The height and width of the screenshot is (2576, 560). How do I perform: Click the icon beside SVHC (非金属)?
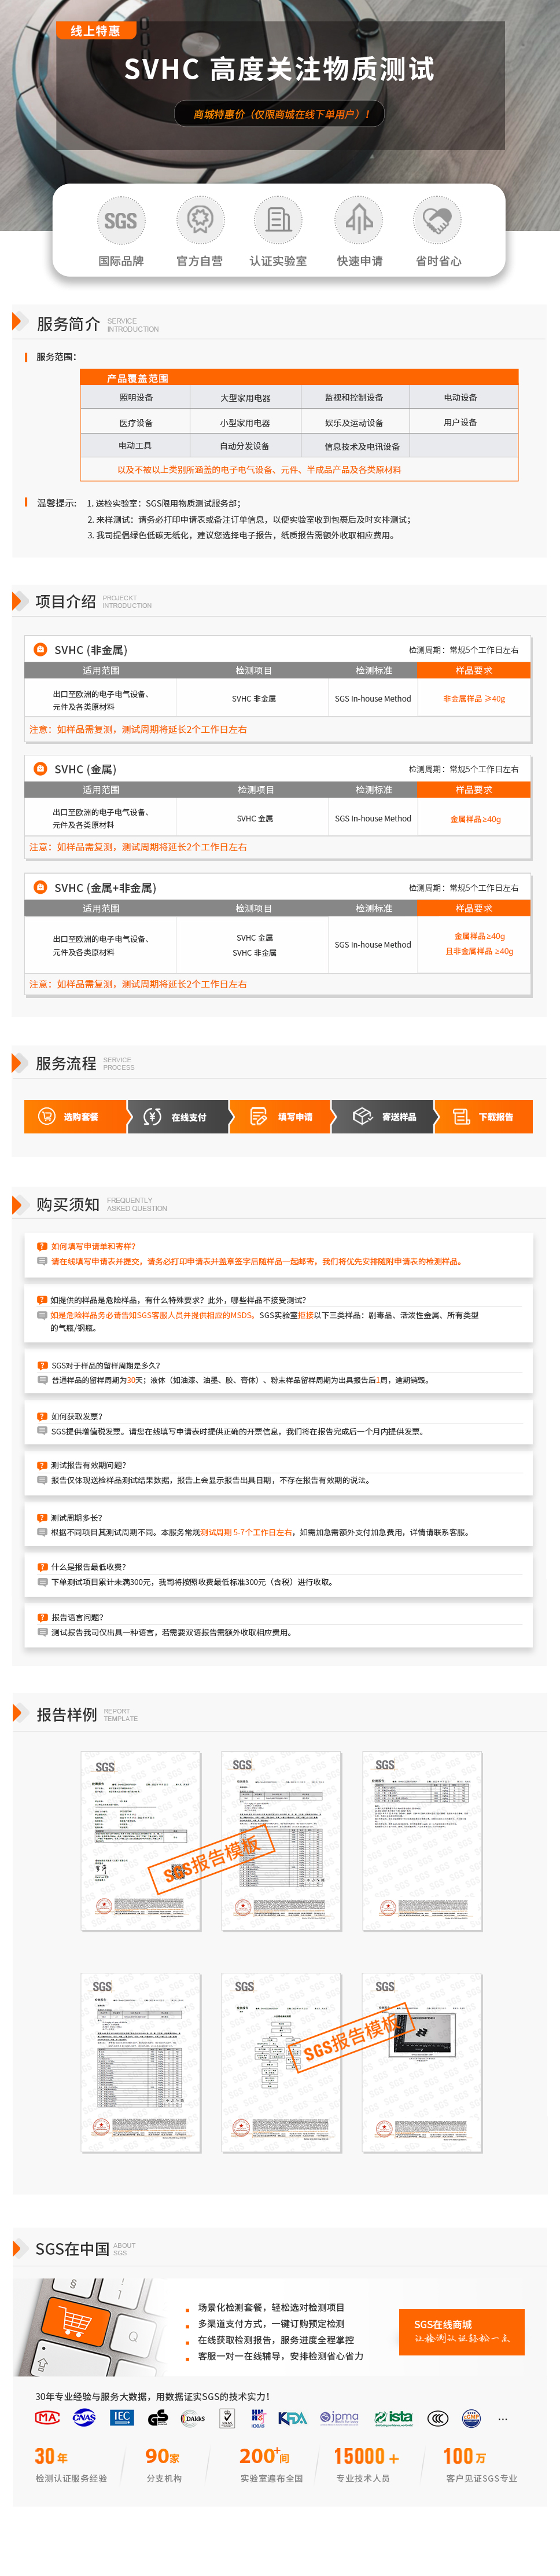(41, 649)
